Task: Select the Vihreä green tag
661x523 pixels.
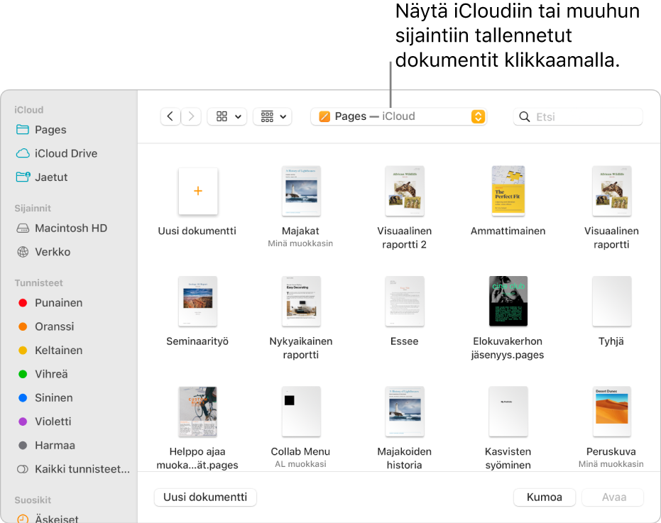Action: (47, 374)
